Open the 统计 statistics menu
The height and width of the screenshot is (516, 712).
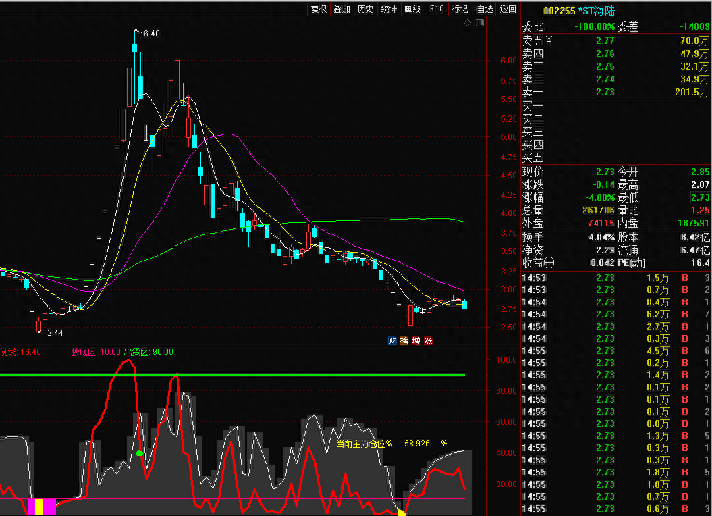tap(389, 9)
